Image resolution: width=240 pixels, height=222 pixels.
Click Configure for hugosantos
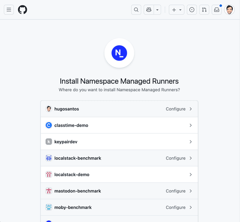pos(175,109)
